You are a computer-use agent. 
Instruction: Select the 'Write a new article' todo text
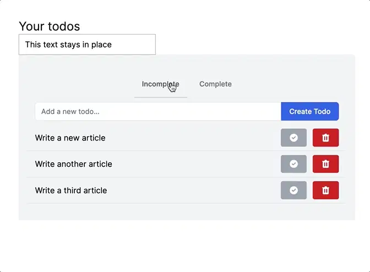(70, 138)
